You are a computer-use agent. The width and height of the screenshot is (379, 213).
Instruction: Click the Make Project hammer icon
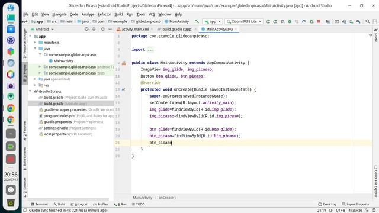click(197, 21)
